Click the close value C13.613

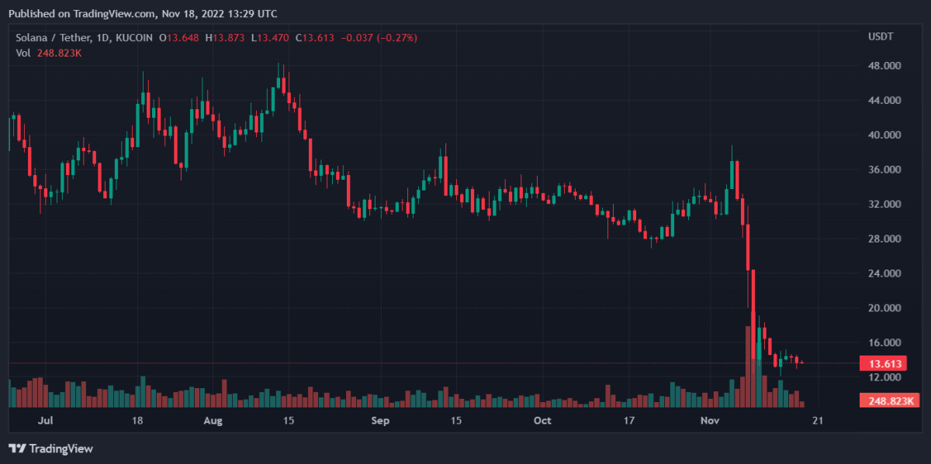(x=315, y=37)
